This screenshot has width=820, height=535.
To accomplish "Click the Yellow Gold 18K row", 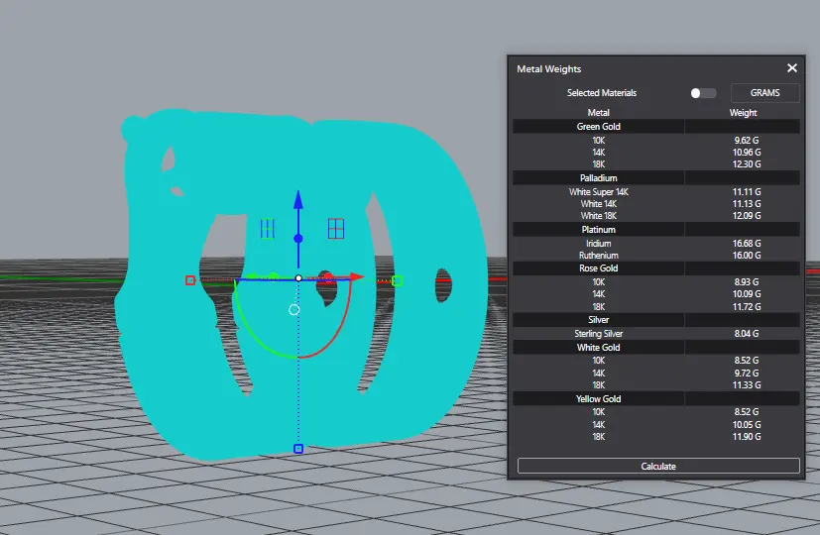I will 656,437.
